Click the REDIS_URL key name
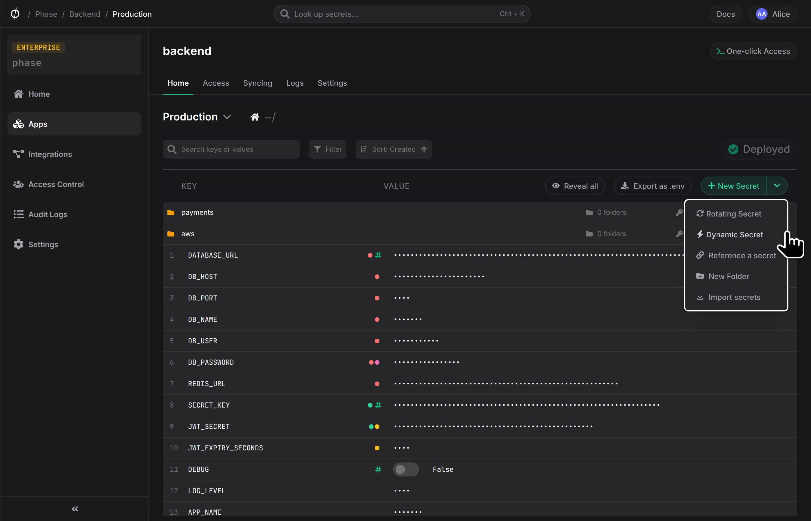 click(207, 384)
